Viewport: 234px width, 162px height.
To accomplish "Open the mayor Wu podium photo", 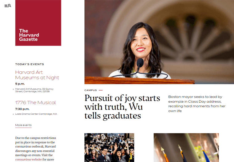I will coord(159,42).
